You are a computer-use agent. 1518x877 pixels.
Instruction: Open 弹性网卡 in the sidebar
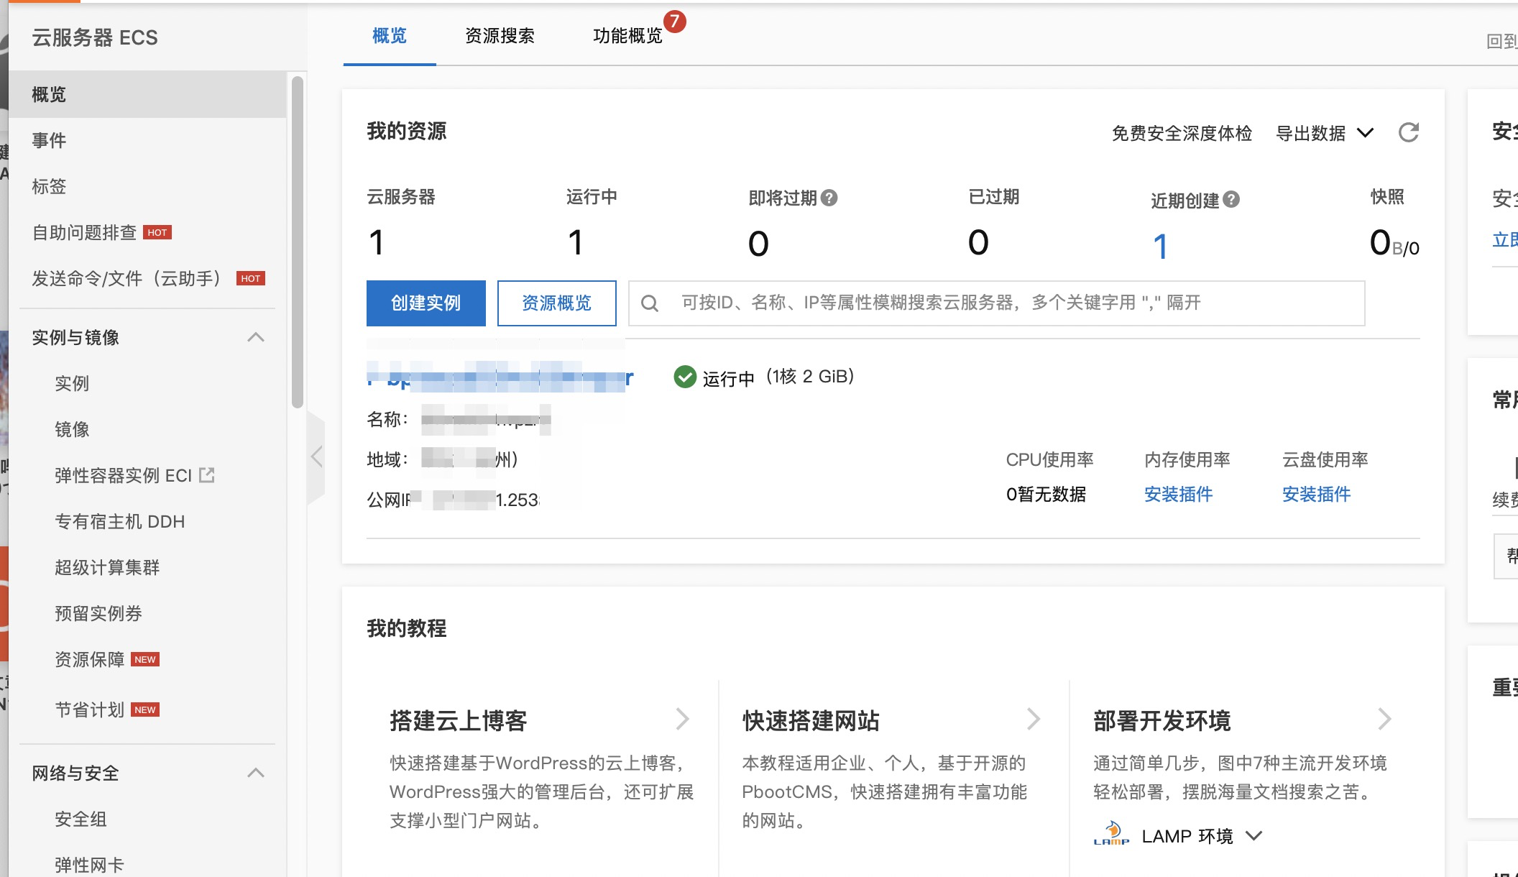pos(89,865)
